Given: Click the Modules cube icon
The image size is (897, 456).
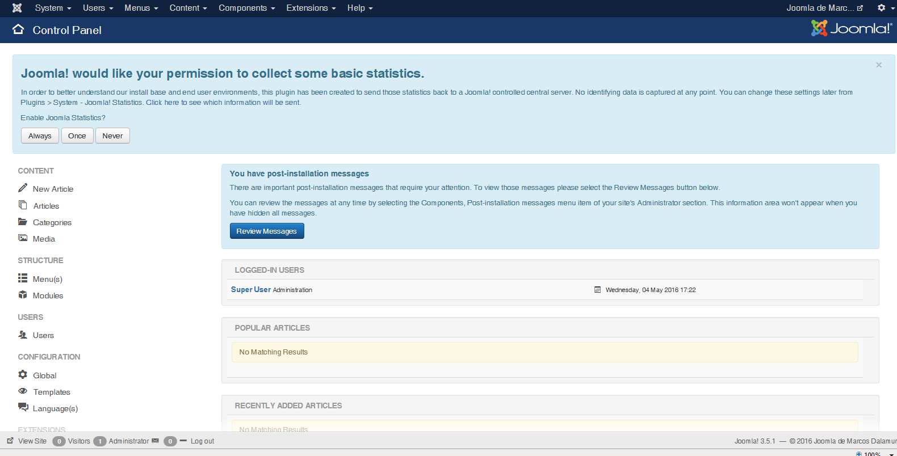Looking at the screenshot, I should 23,295.
